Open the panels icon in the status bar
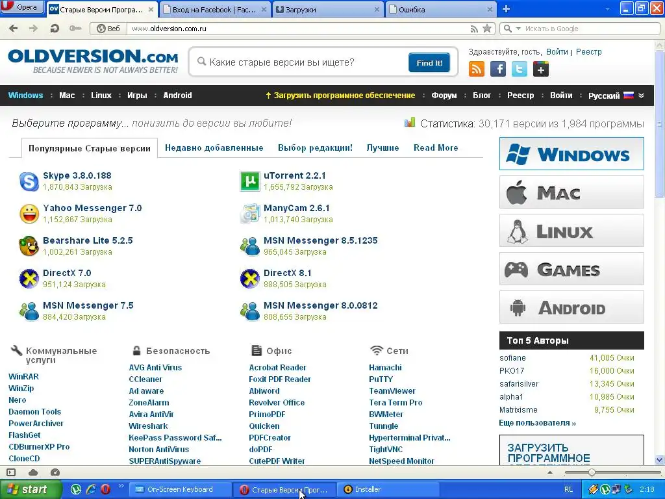The height and width of the screenshot is (499, 665). point(12,472)
